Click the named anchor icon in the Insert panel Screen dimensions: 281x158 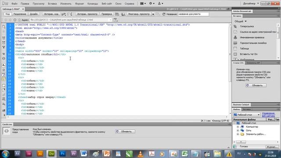235,37
